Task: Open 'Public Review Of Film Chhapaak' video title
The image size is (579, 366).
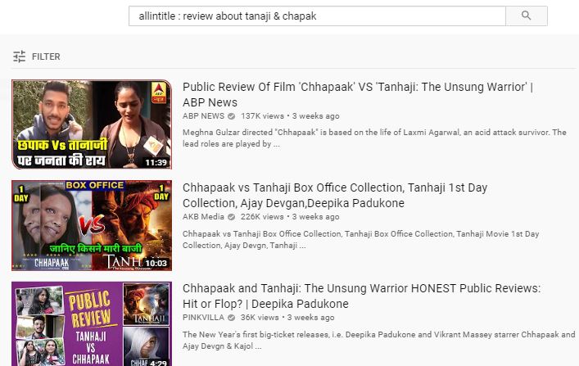Action: click(x=358, y=94)
